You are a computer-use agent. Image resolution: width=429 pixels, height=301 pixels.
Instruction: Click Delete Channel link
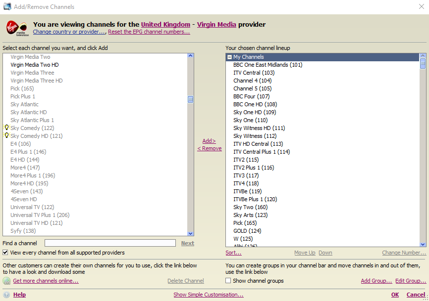pos(185,281)
